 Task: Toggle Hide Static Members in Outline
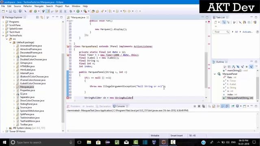point(242,67)
